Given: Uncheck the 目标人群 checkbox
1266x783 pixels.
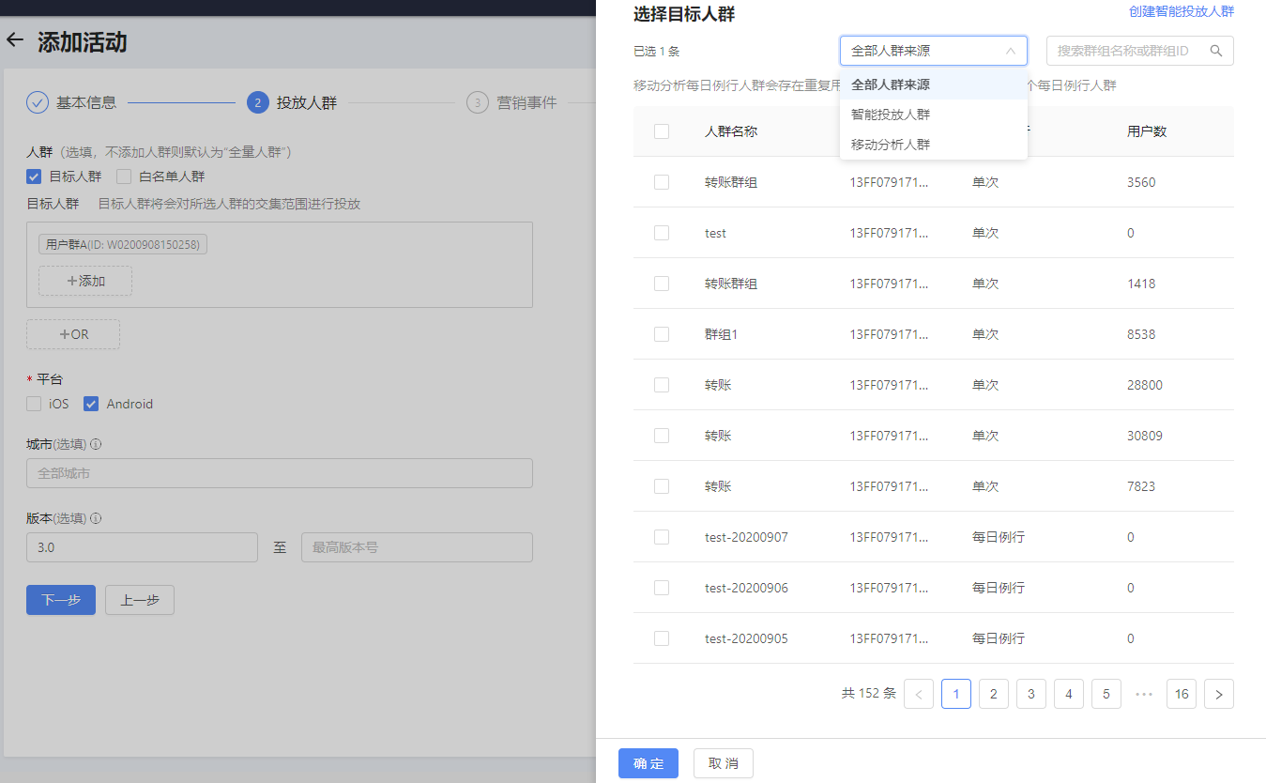Looking at the screenshot, I should (x=34, y=176).
